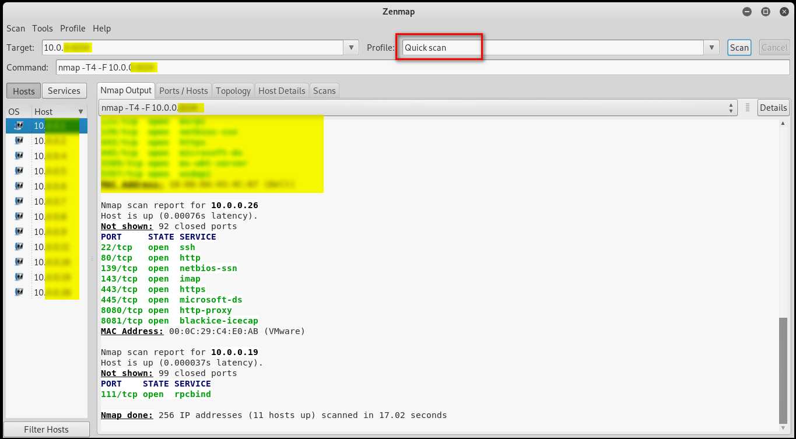This screenshot has height=439, width=796.
Task: Start the scan with the Scan button
Action: tap(739, 48)
